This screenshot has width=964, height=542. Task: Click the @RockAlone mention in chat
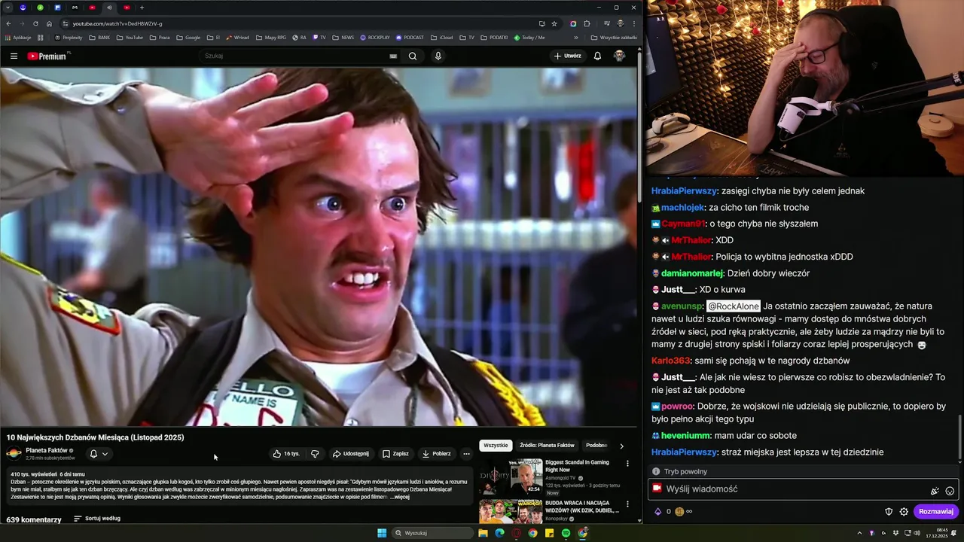click(x=734, y=306)
